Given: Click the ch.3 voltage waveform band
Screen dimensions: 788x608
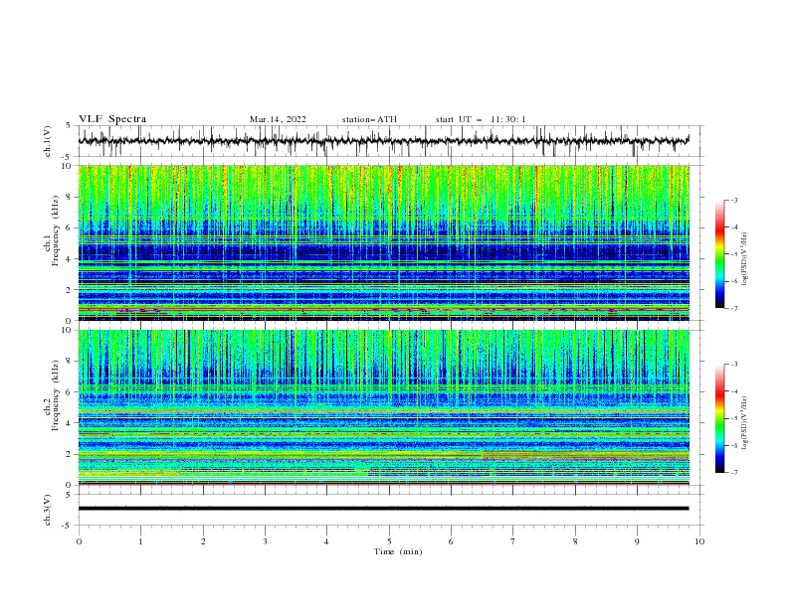Looking at the screenshot, I should pyautogui.click(x=383, y=509).
